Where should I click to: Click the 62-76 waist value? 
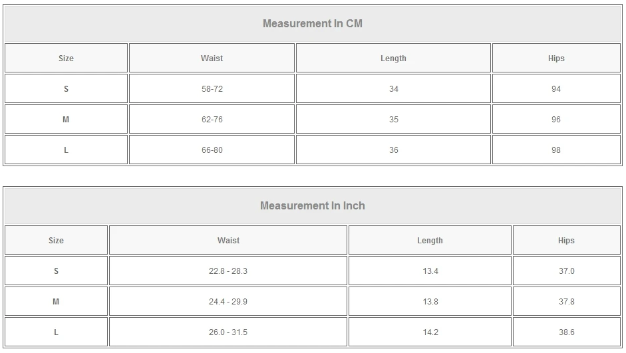(x=212, y=120)
